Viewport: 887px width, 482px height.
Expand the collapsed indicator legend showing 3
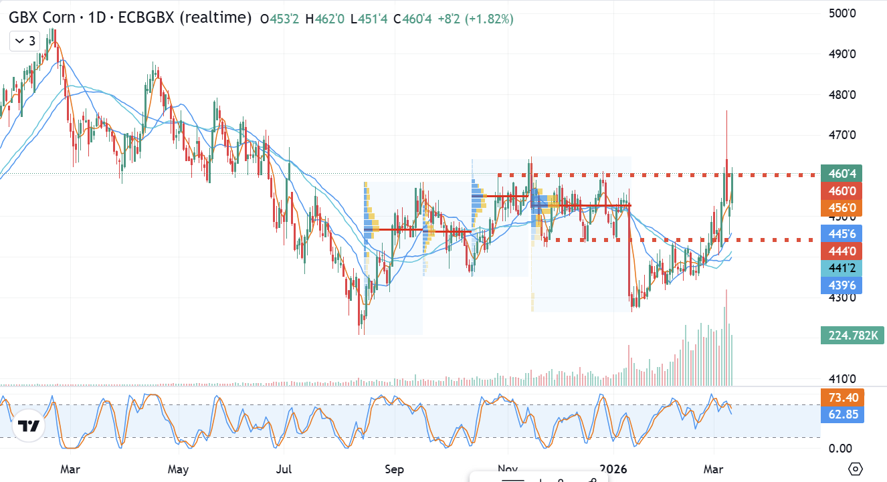[26, 41]
